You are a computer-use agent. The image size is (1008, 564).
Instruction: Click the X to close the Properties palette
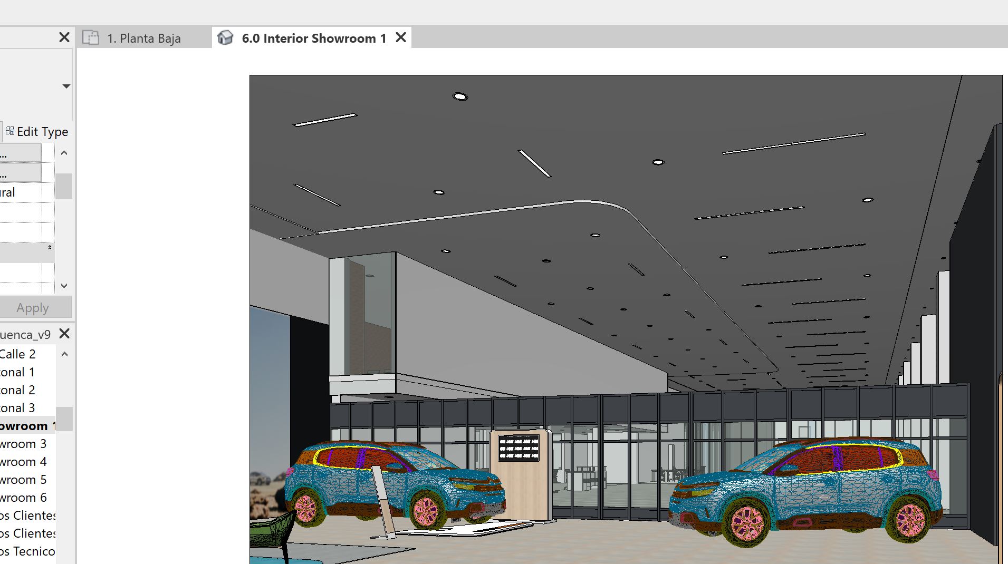tap(64, 36)
